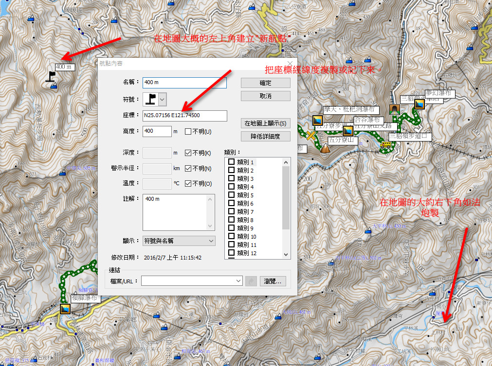Click the 摩天、枇杷洞瀑布 waterfall marker
Viewport: 492px width, 366px height.
(x=318, y=121)
